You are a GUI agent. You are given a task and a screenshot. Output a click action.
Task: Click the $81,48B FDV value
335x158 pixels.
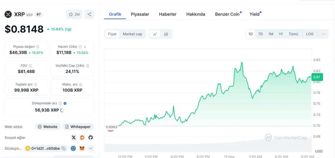[26, 71]
